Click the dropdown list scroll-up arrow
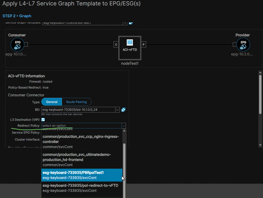263x198 pixels. pyautogui.click(x=124, y=131)
